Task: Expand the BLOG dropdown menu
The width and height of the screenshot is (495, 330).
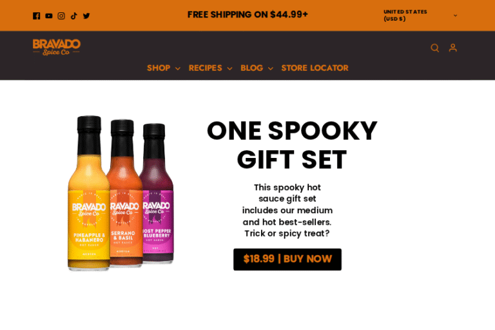Action: (257, 68)
